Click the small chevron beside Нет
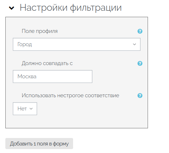169x153 pixels. coord(31,109)
